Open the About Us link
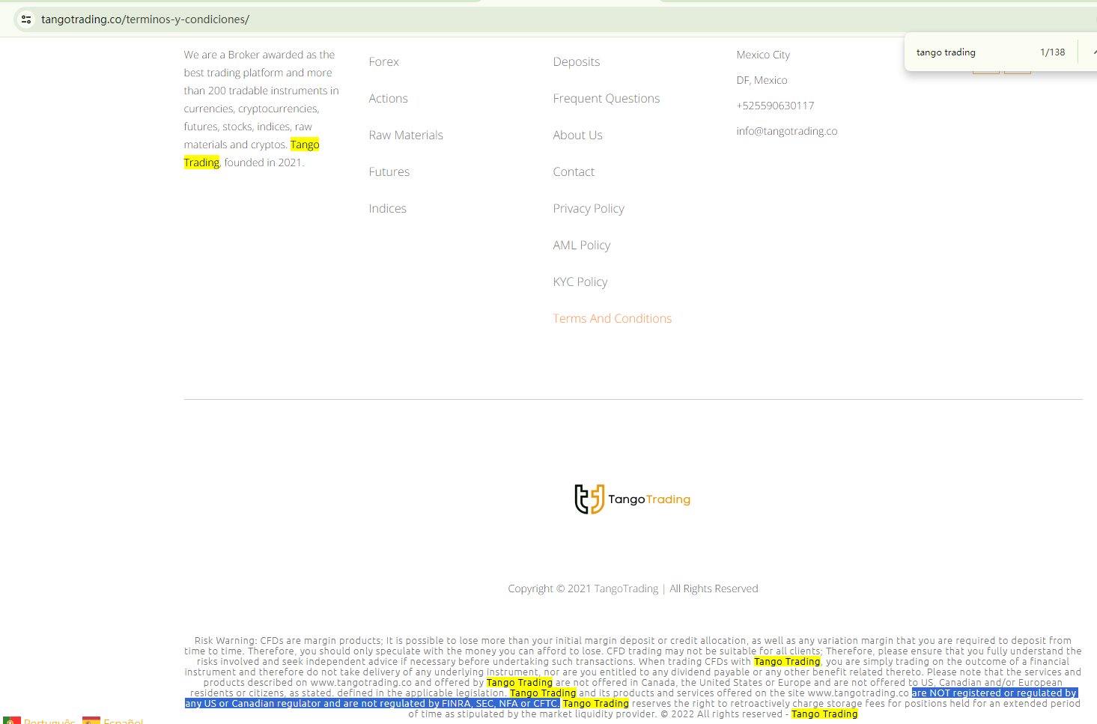 click(x=577, y=136)
